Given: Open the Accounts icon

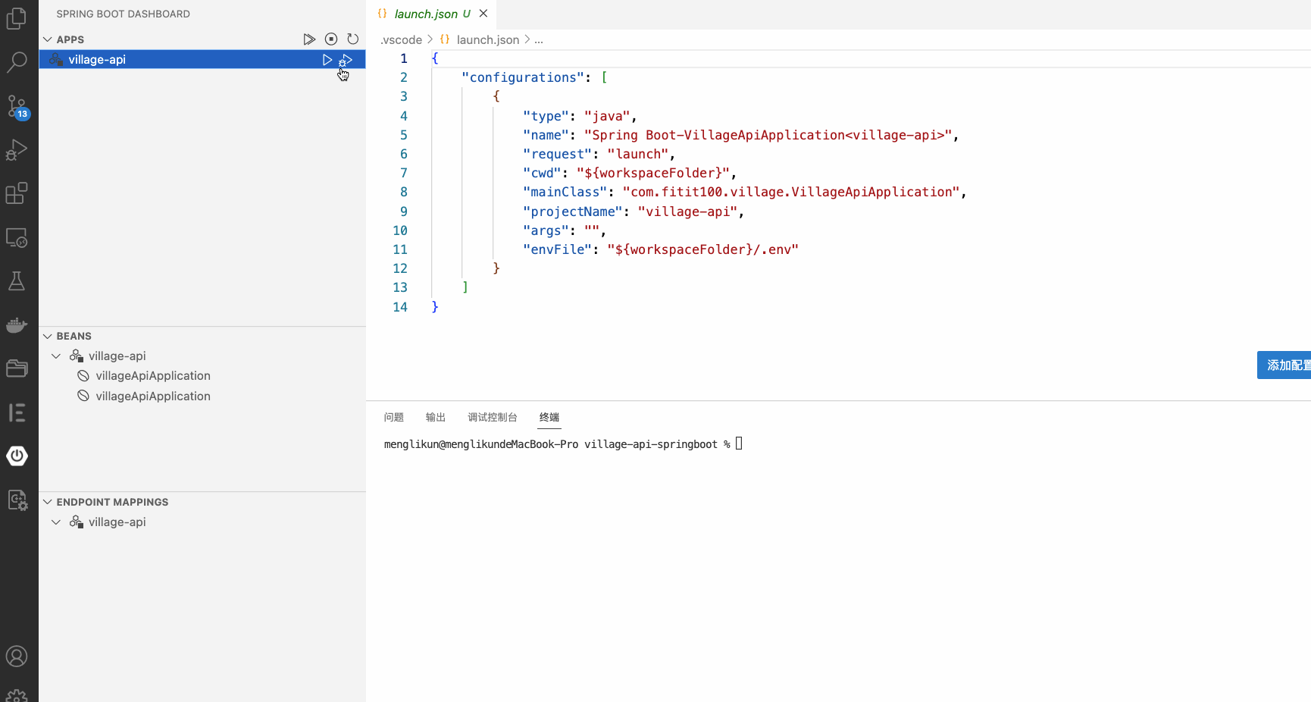Looking at the screenshot, I should (17, 657).
